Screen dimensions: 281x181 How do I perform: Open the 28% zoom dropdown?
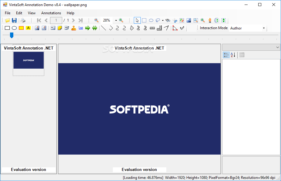click(116, 20)
